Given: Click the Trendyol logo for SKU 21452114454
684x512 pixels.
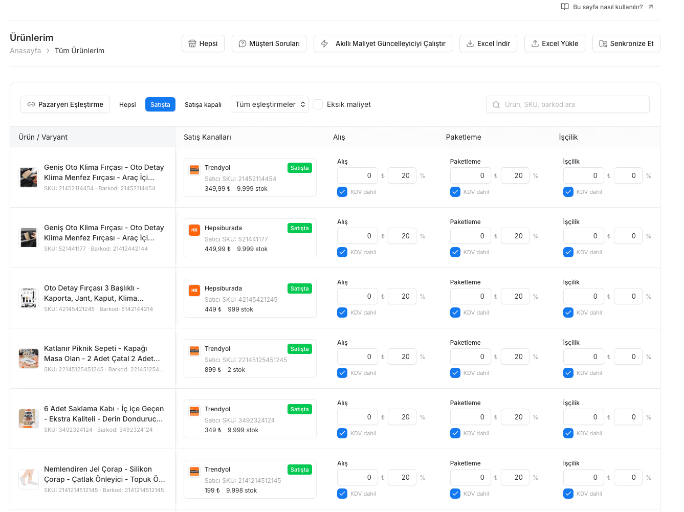Looking at the screenshot, I should pyautogui.click(x=194, y=170).
